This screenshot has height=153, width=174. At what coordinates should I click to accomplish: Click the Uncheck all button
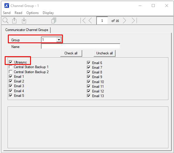coord(104,53)
